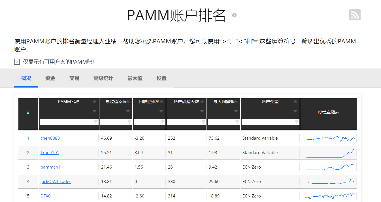Click the 29.60 max drawdown value
This screenshot has width=381, height=202.
click(214, 182)
